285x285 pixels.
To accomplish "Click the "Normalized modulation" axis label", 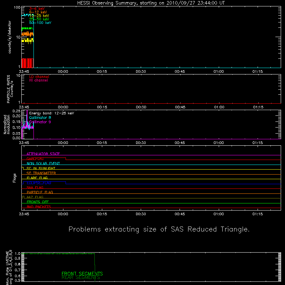I will (x=7, y=124).
